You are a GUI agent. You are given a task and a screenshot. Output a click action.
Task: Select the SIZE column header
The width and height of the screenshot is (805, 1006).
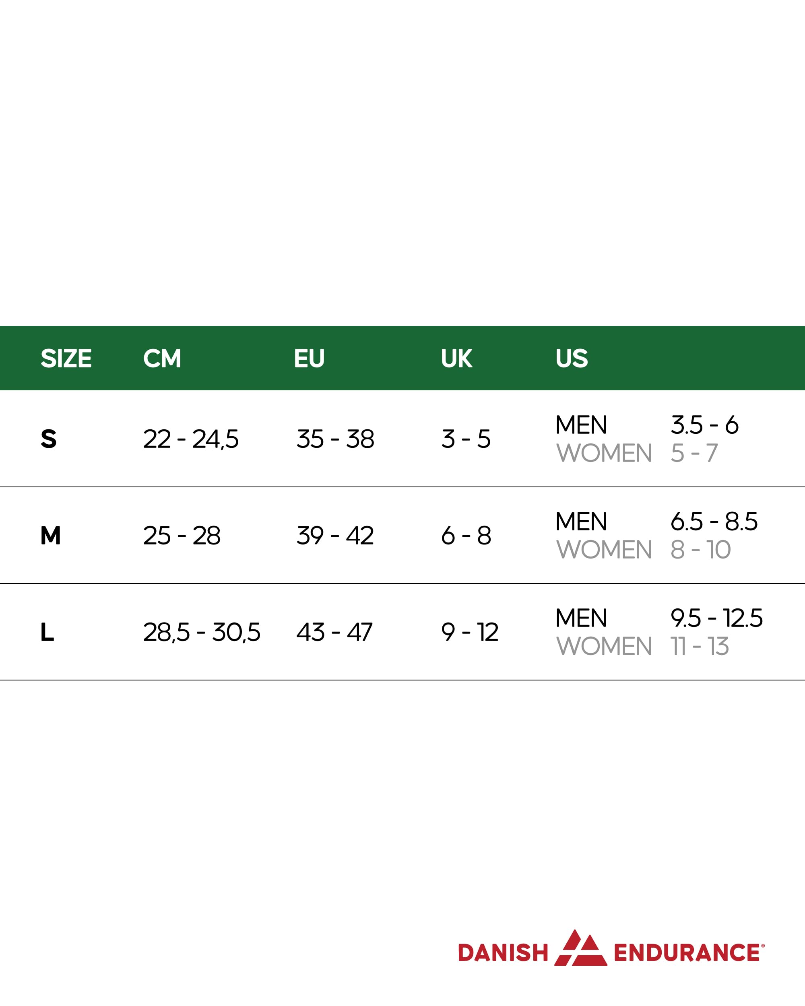point(66,359)
